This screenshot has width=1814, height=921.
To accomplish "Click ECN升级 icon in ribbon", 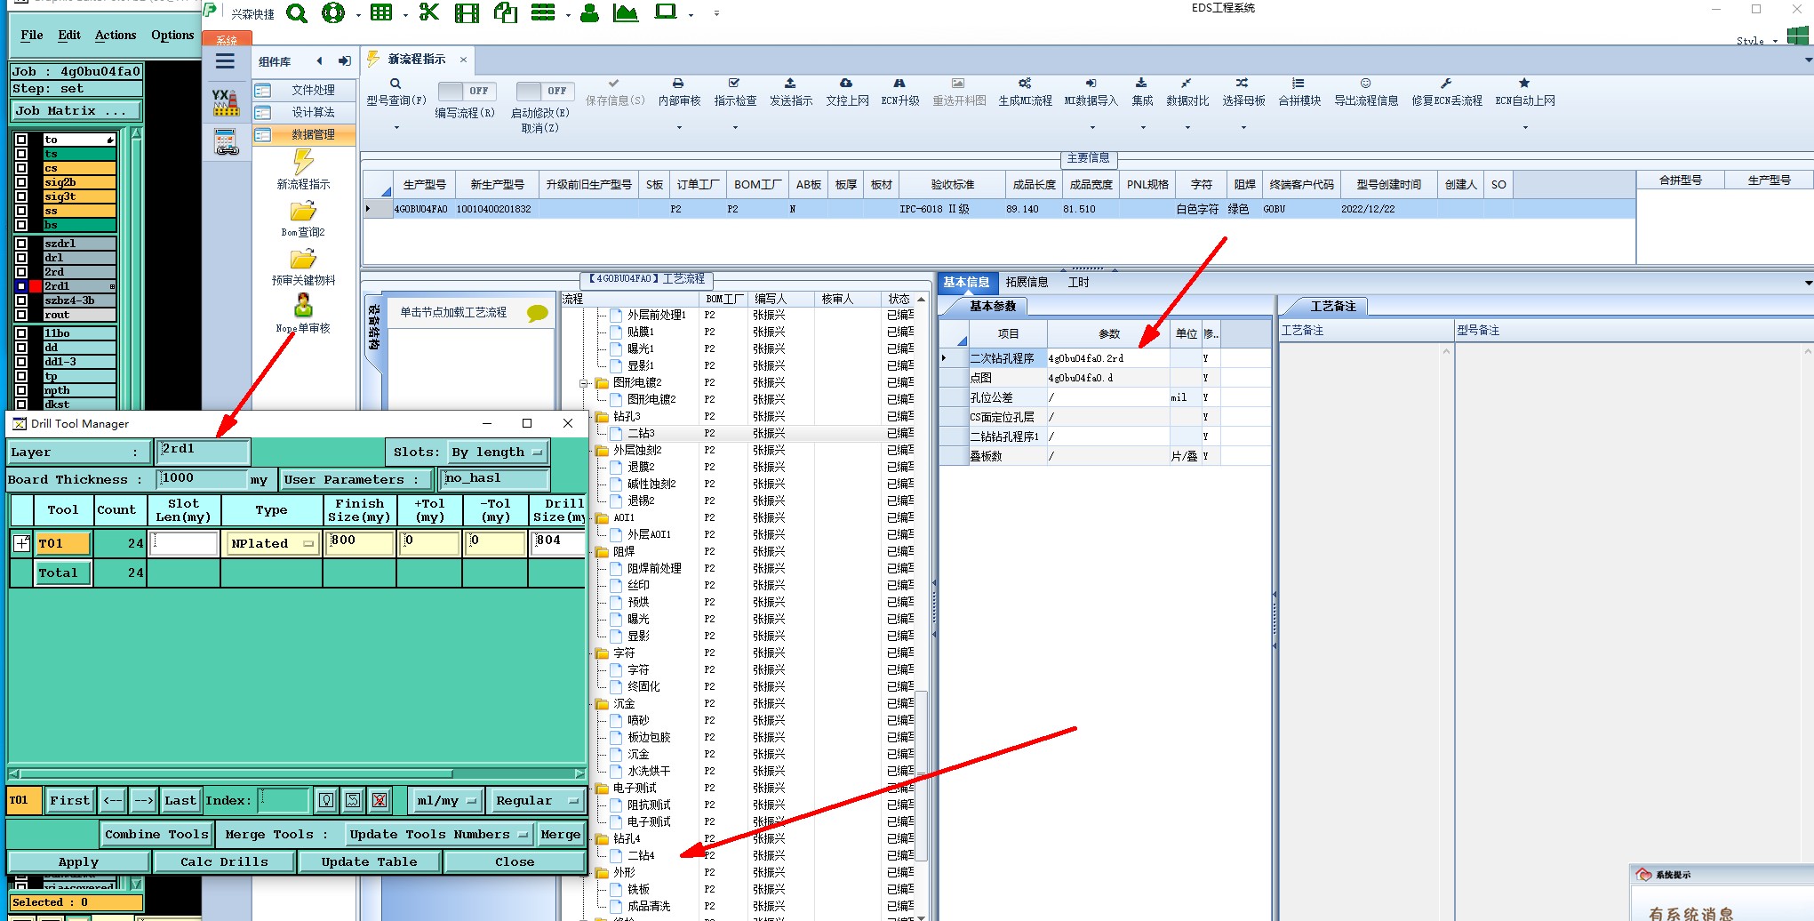I will coord(899,84).
